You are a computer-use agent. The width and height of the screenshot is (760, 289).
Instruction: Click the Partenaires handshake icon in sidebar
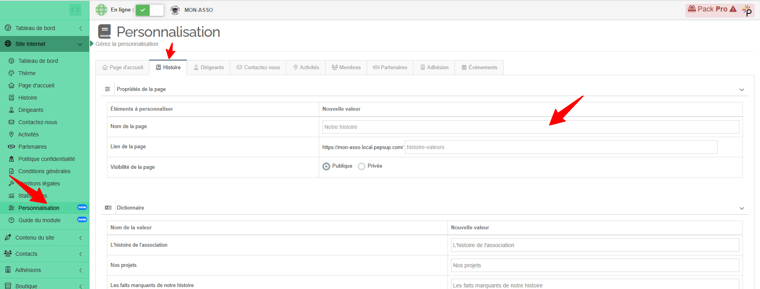click(11, 147)
